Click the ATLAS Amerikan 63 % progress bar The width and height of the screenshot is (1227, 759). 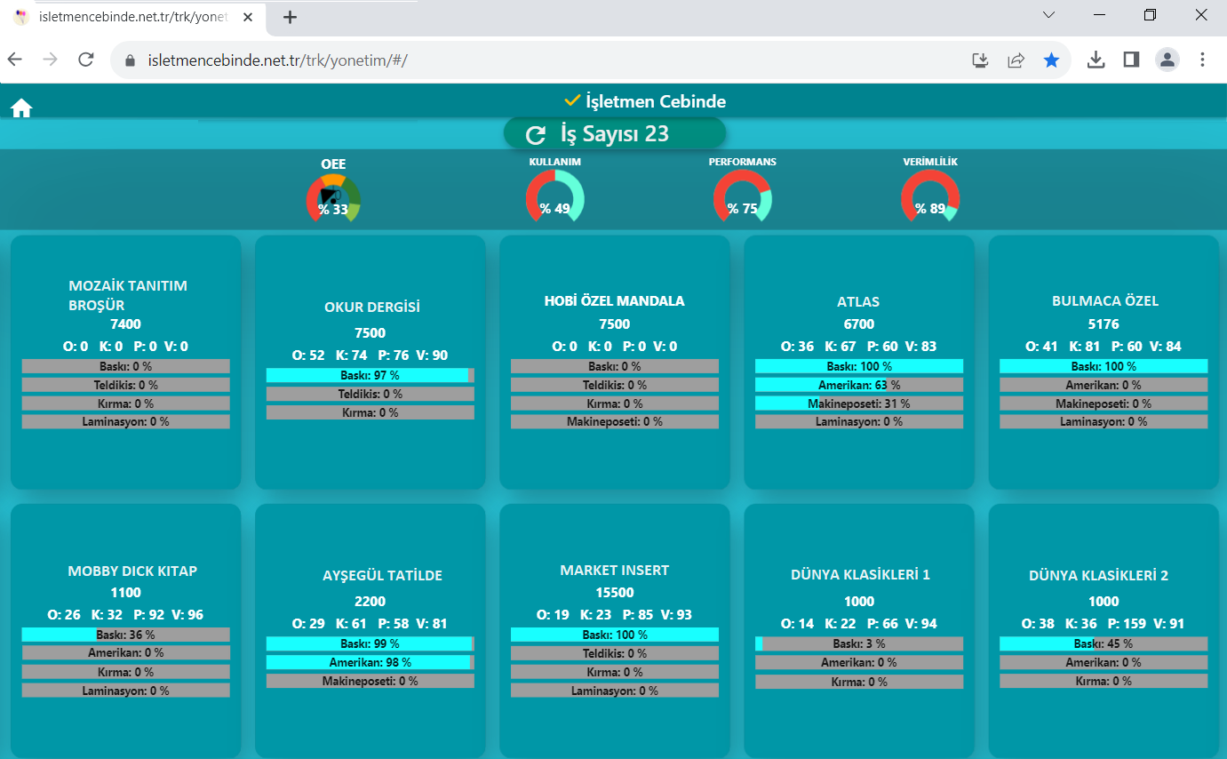pyautogui.click(x=858, y=385)
